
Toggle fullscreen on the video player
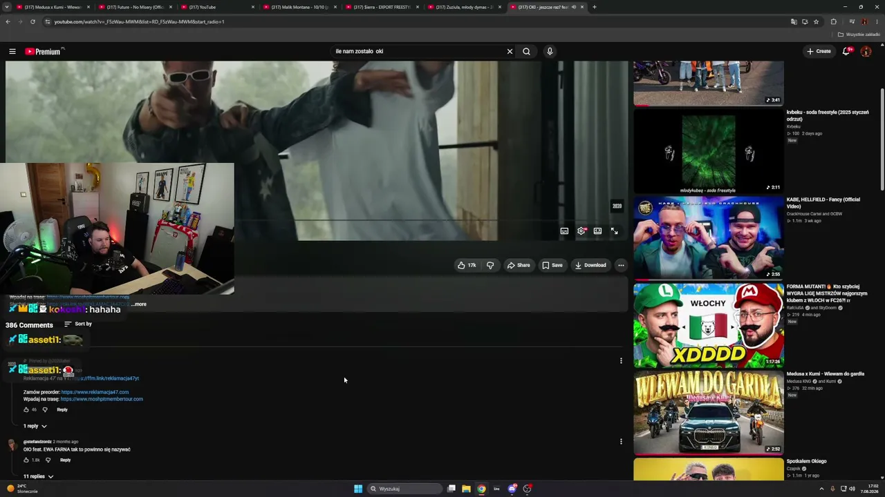pyautogui.click(x=614, y=231)
